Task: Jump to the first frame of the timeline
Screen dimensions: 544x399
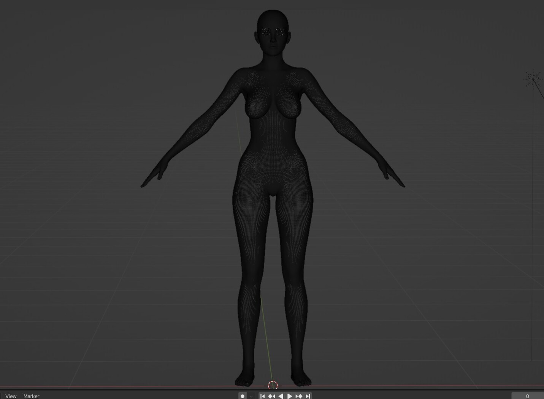Action: click(262, 396)
